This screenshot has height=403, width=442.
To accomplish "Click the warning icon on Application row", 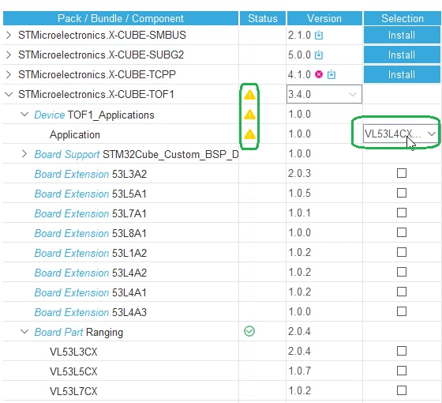I will click(249, 134).
